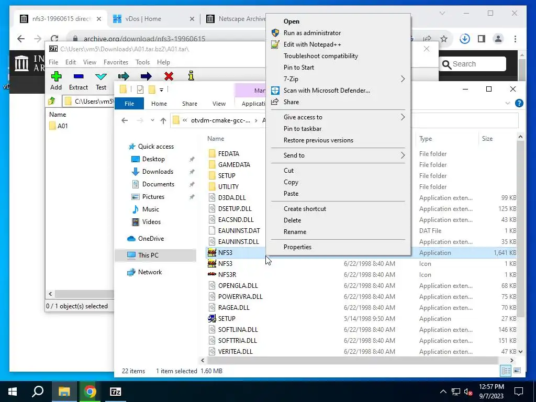Image resolution: width=536 pixels, height=402 pixels.
Task: Click Chrome downloads icon in toolbar
Action: (x=465, y=39)
